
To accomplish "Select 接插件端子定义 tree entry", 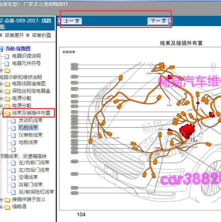I will point(29,199).
